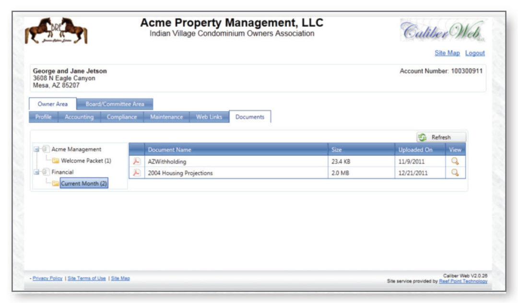The image size is (518, 303).
Task: Select Welcome Packet (1) in tree
Action: [x=86, y=161]
